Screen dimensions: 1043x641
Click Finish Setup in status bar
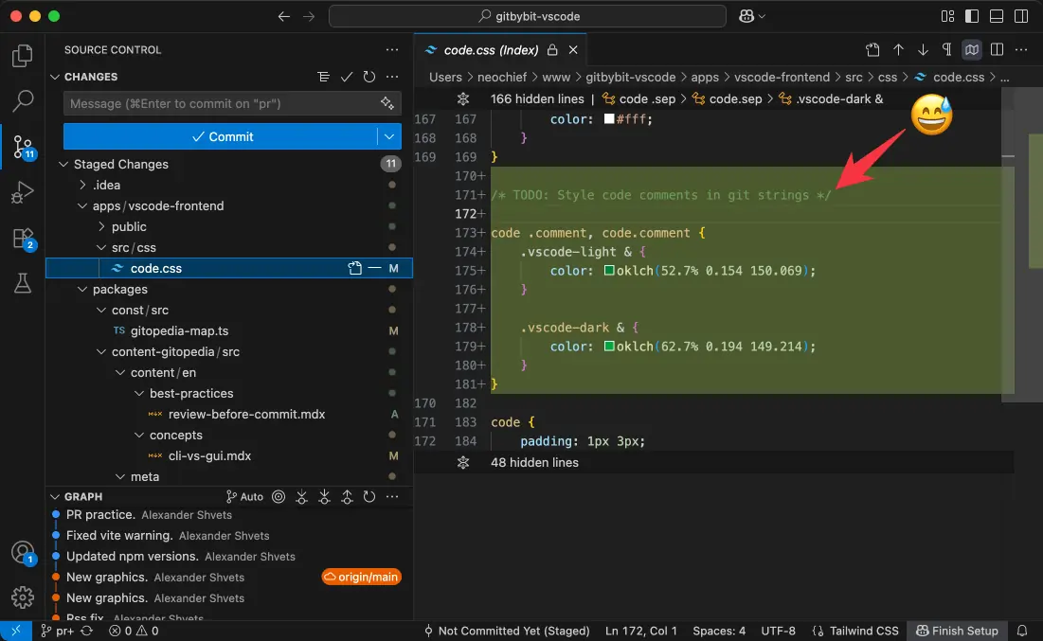tap(957, 631)
